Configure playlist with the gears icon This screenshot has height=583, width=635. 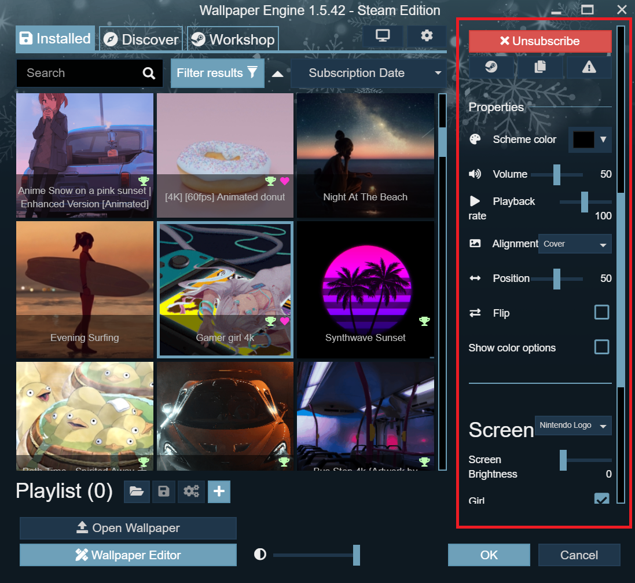(x=191, y=492)
